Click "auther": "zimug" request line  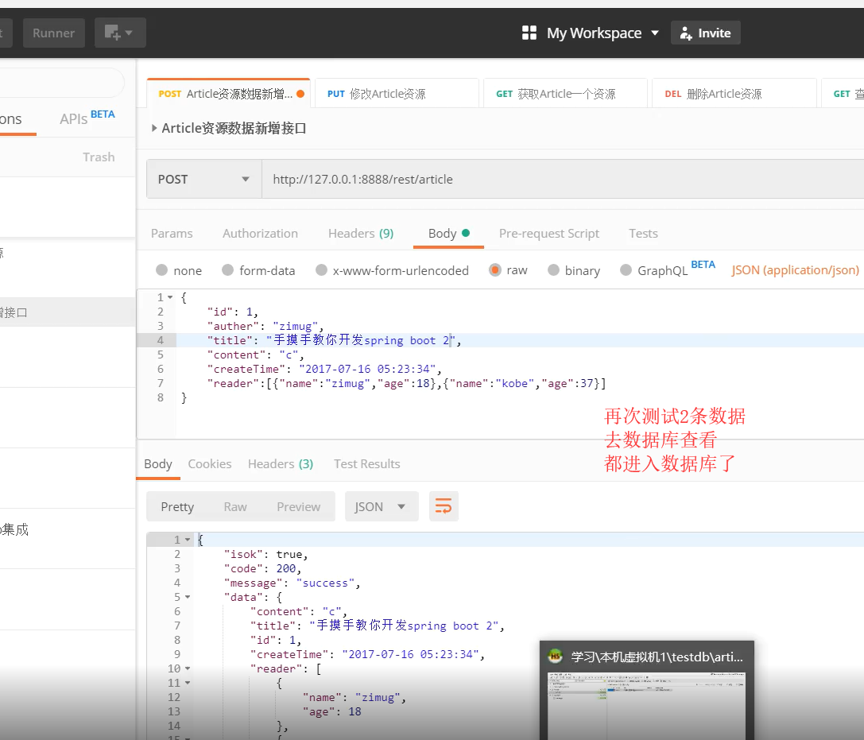click(x=265, y=326)
